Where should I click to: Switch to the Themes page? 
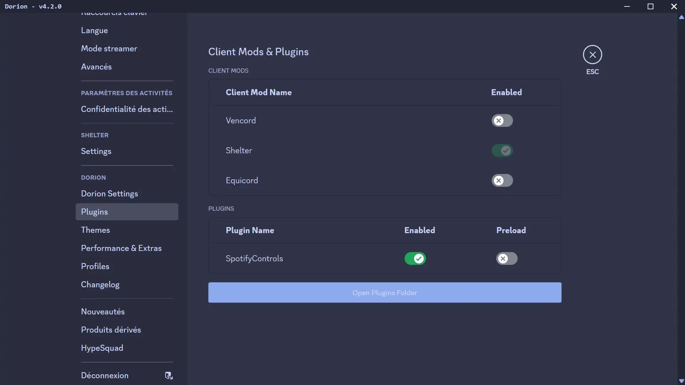127,230
